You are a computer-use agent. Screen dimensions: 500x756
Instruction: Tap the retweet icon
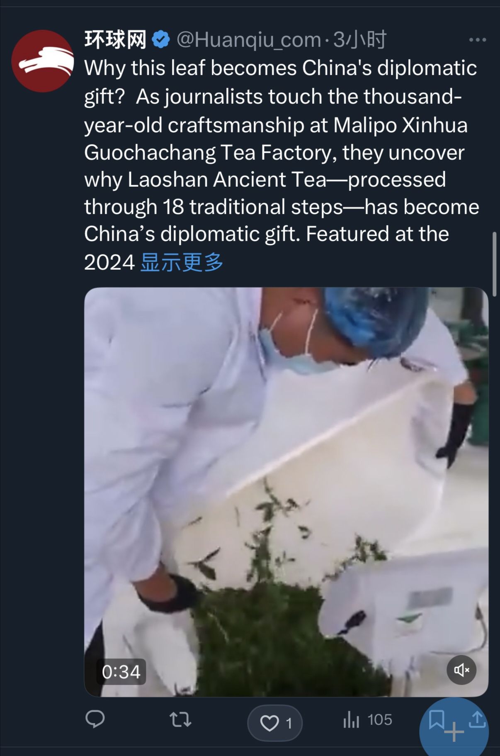point(180,720)
